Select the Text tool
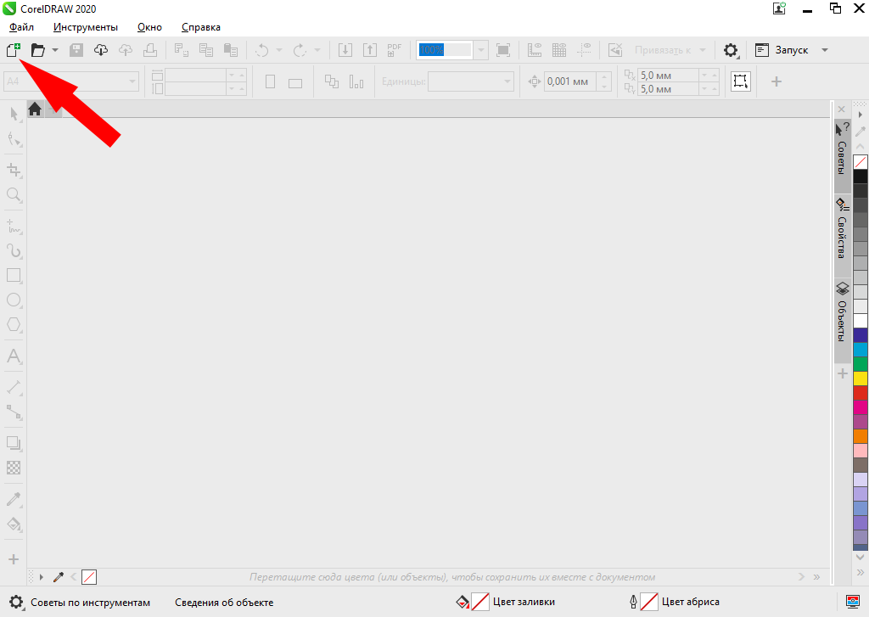The width and height of the screenshot is (869, 617). point(14,356)
